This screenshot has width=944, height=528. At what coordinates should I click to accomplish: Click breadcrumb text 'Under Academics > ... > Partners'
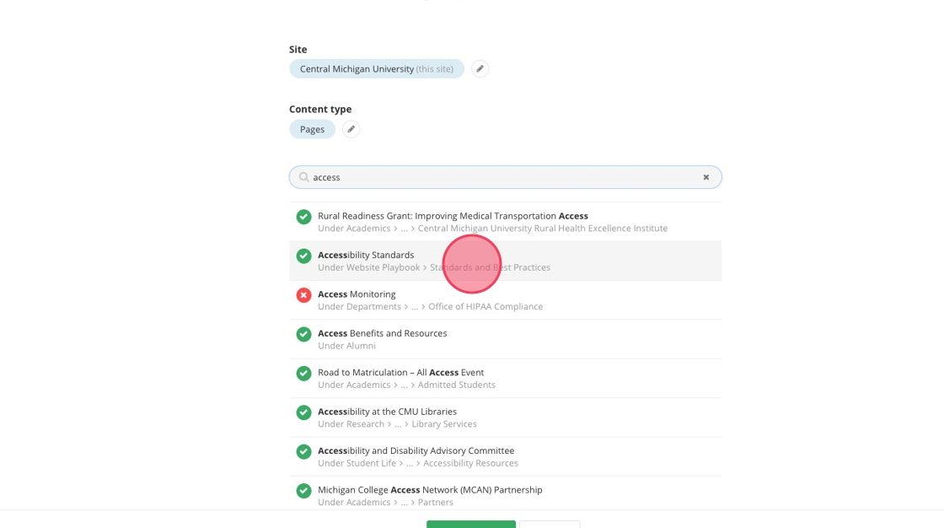(x=385, y=503)
